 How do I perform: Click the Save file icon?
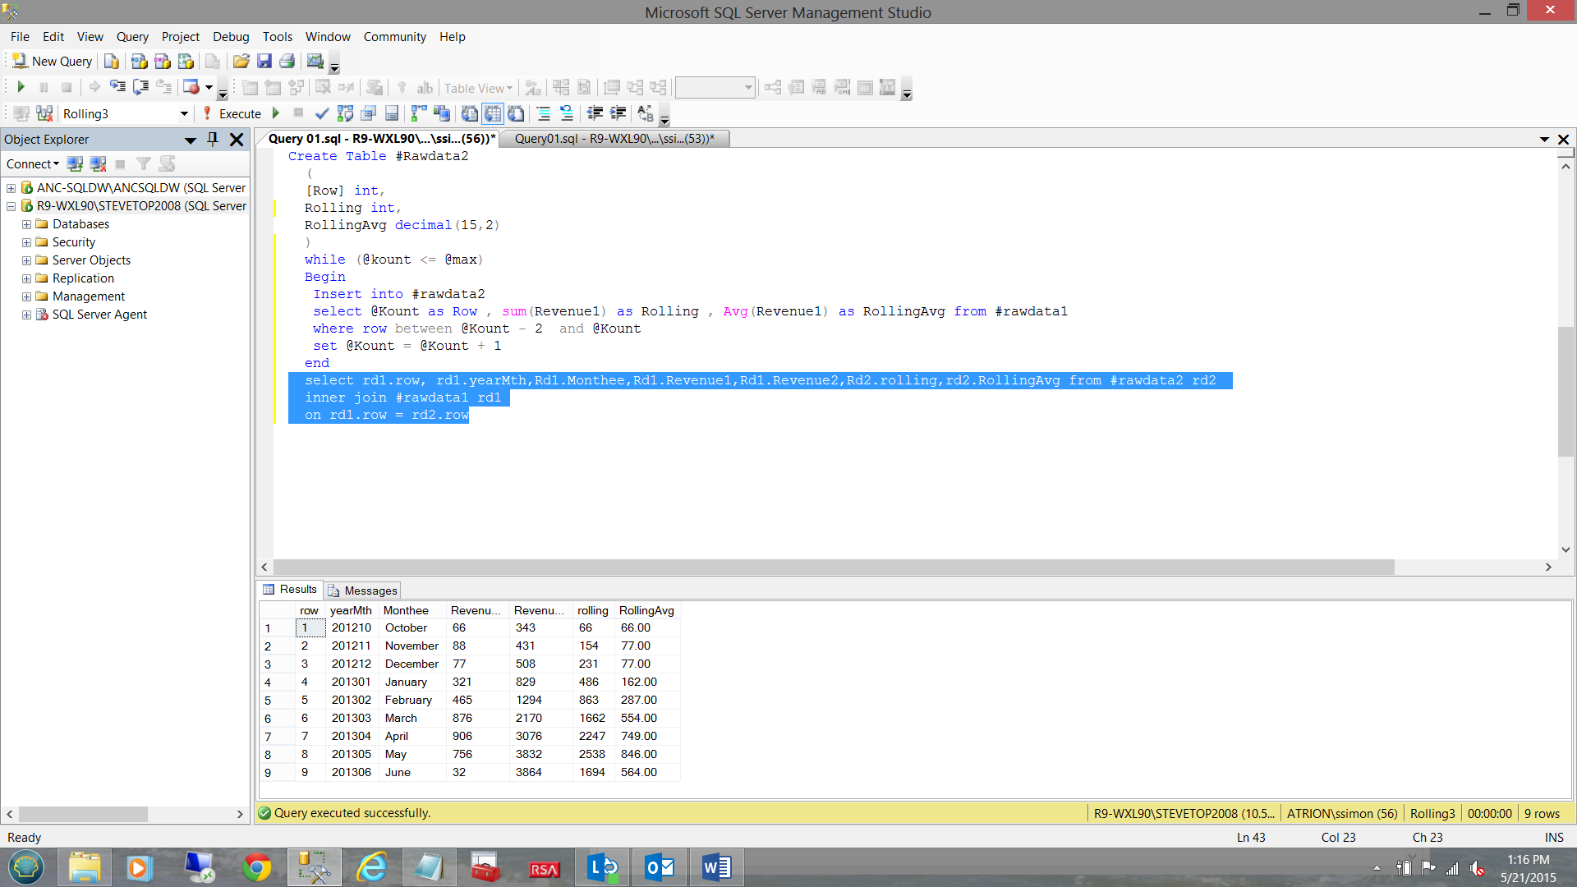click(264, 62)
